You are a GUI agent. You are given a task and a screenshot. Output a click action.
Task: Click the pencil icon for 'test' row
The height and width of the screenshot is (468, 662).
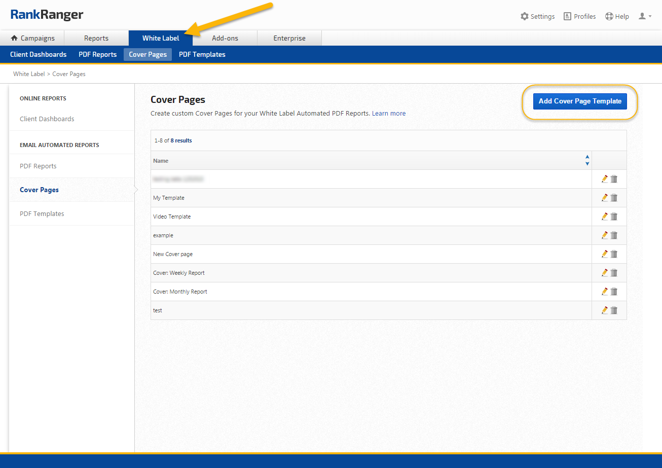604,310
